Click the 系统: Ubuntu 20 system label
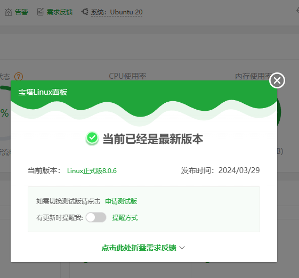The image size is (299, 278). [x=117, y=12]
